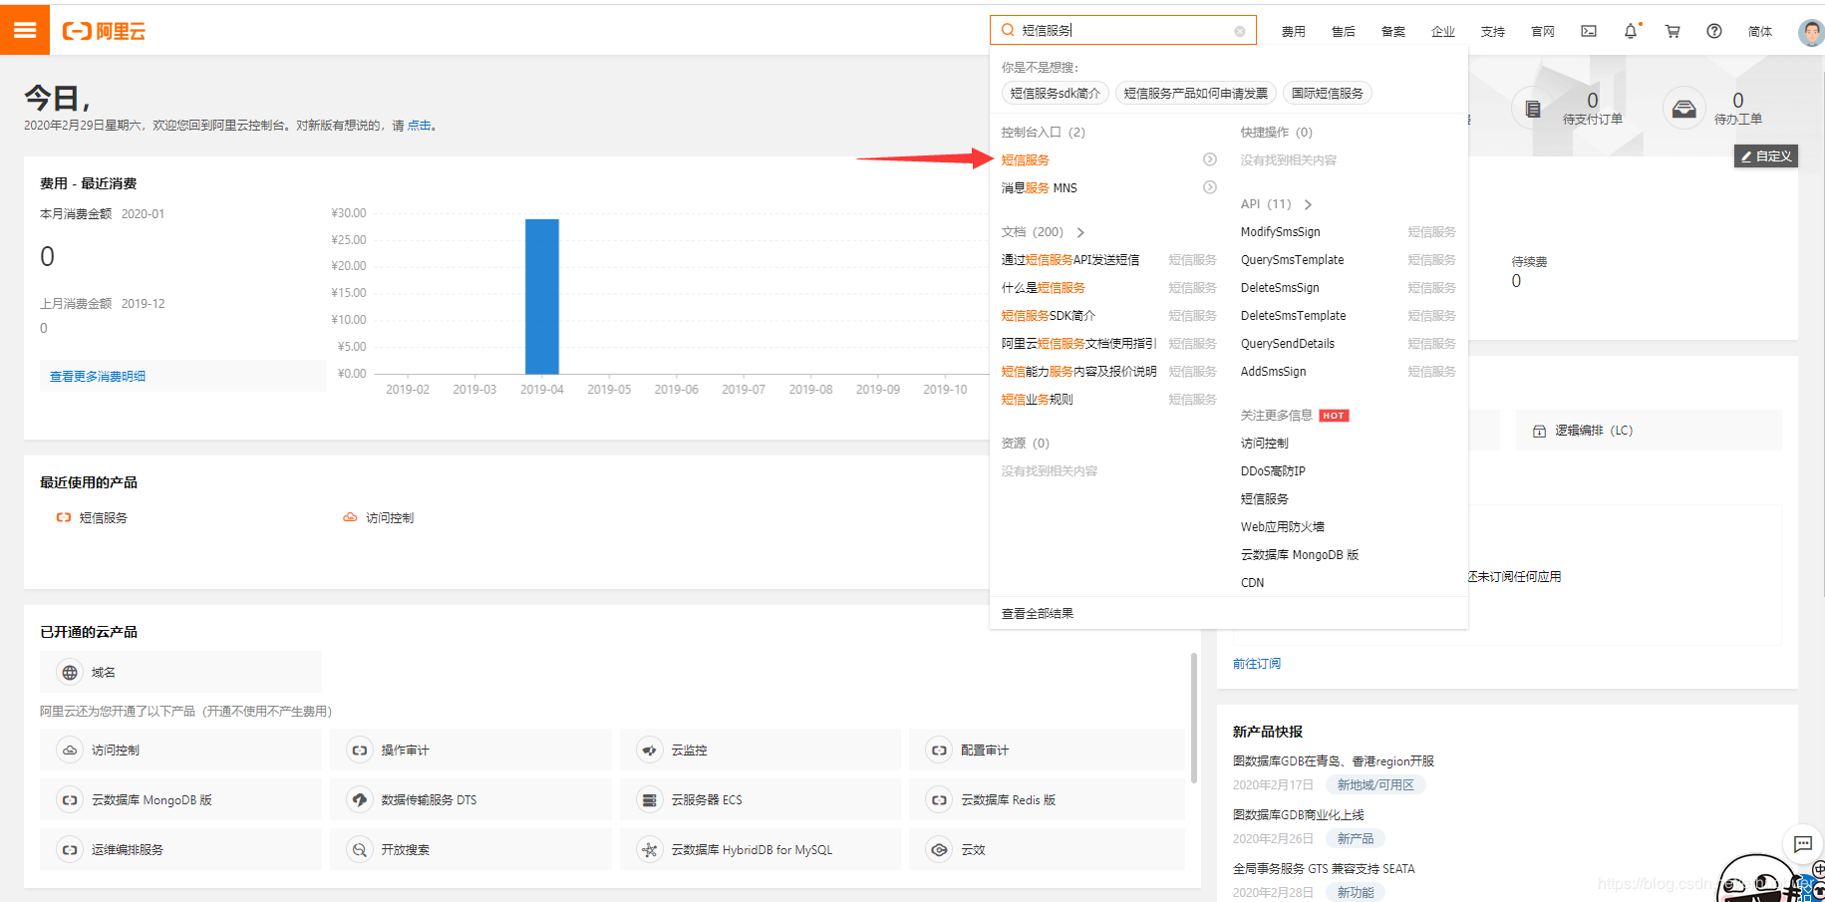Screen dimensions: 1825x902
Task: Open the QuerySendDetails API result
Action: [1288, 344]
